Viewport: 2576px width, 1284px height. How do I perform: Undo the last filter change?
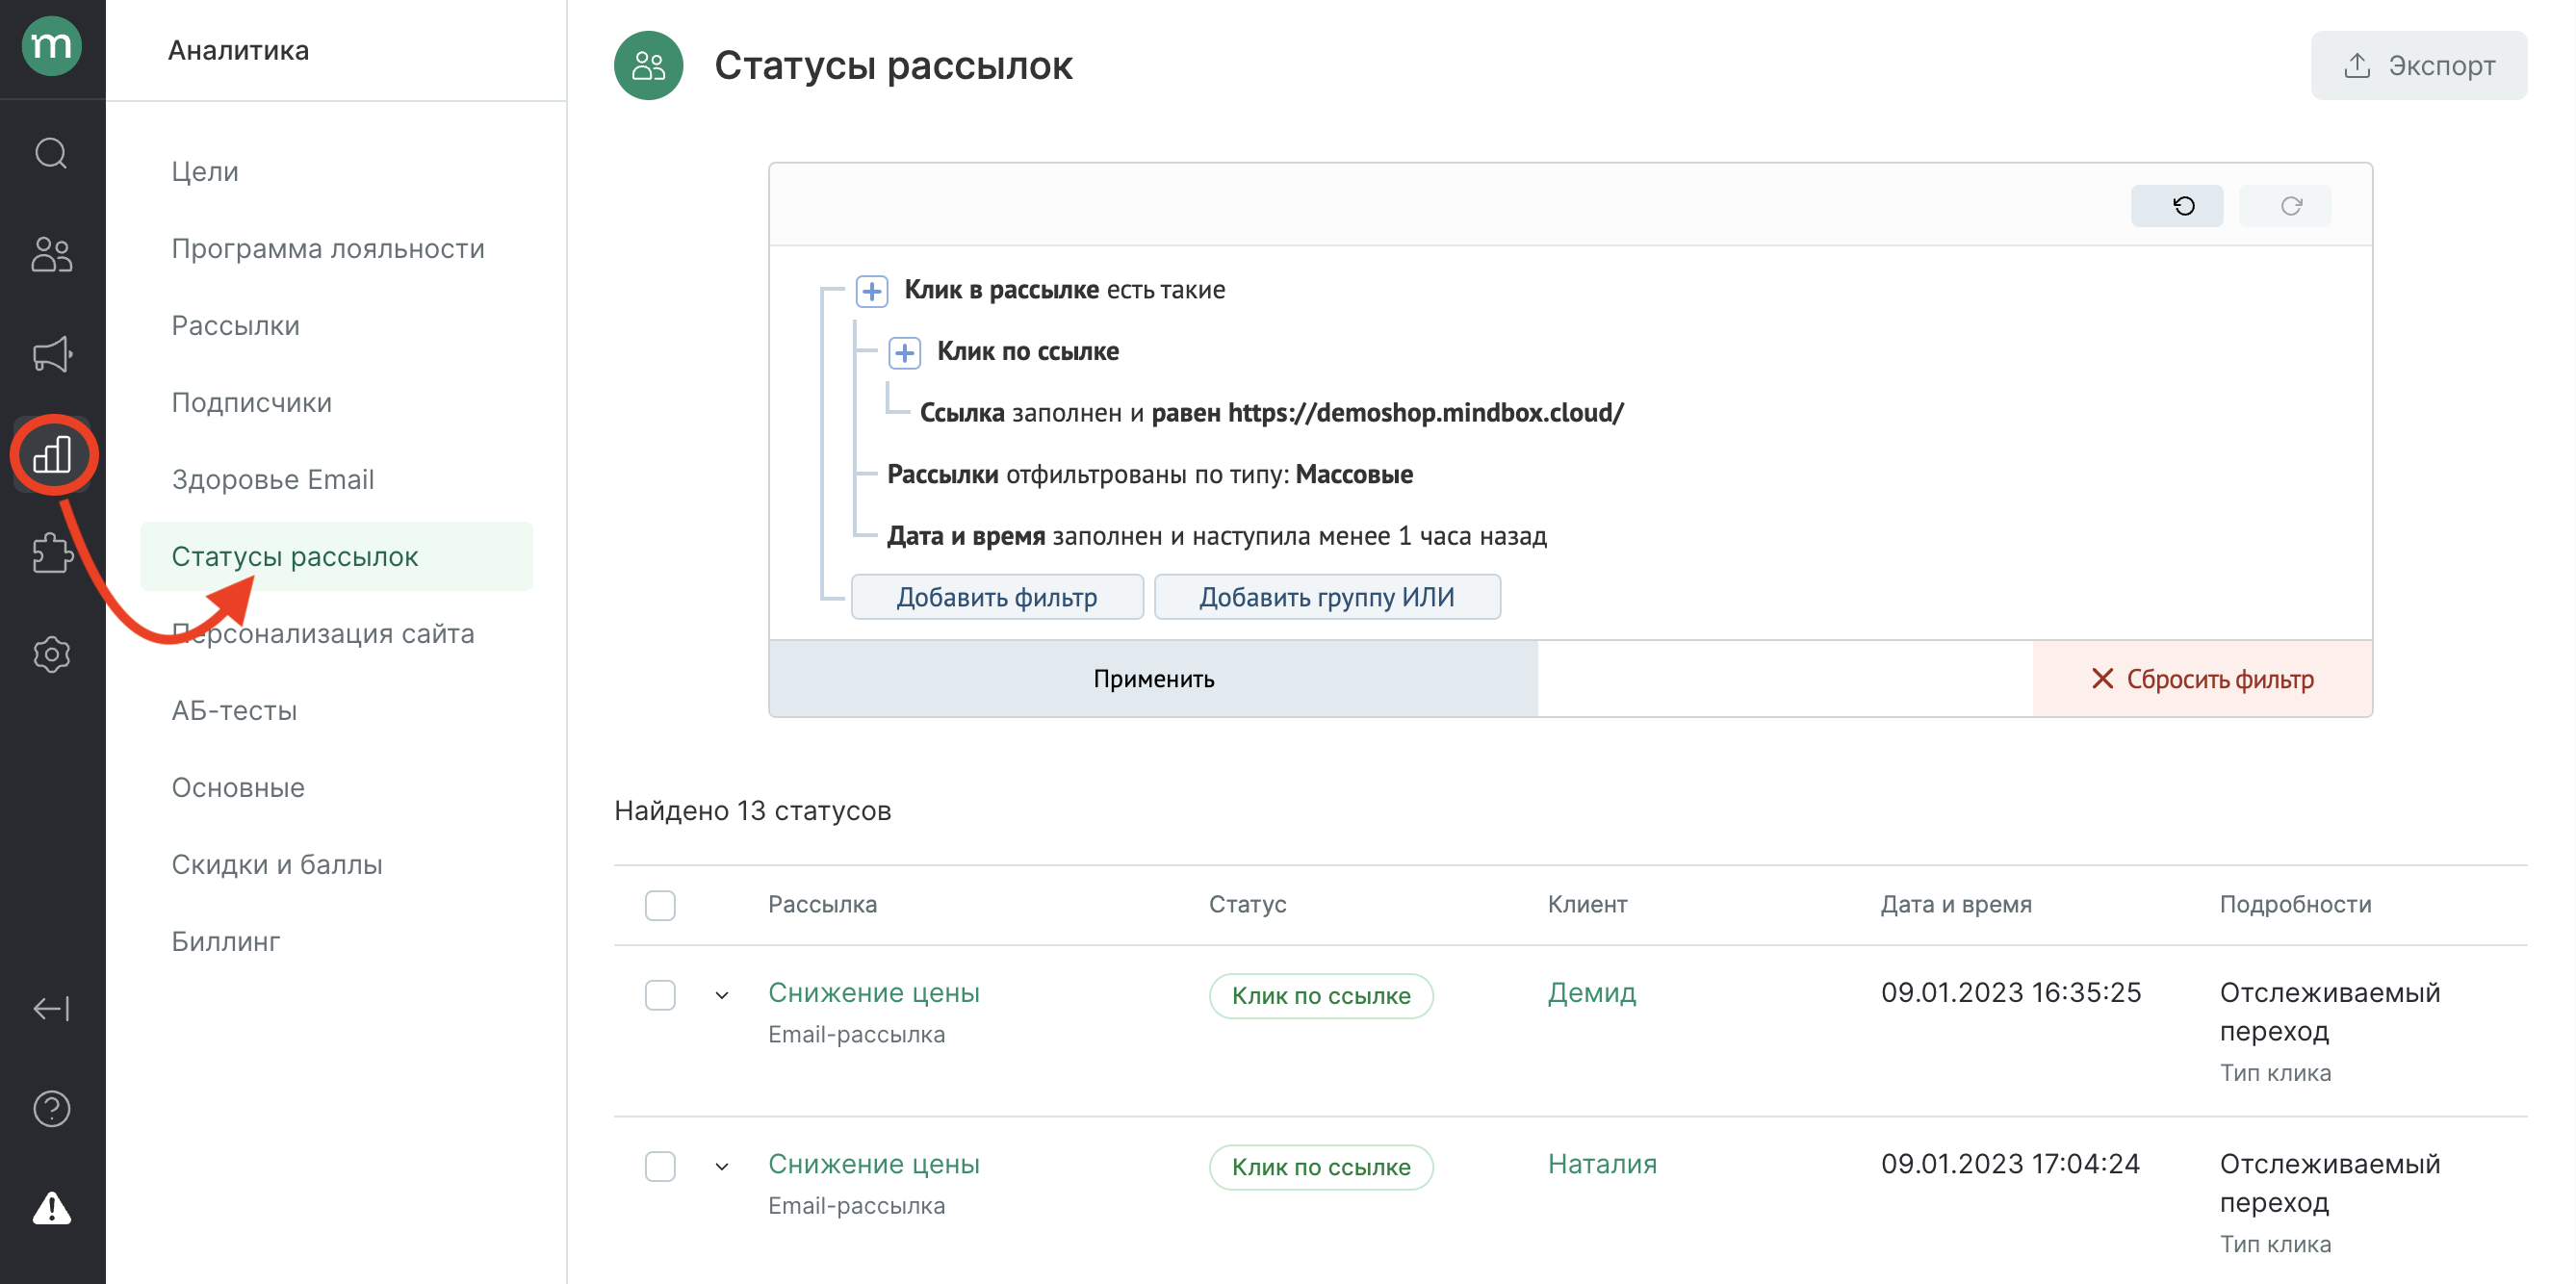click(2176, 206)
